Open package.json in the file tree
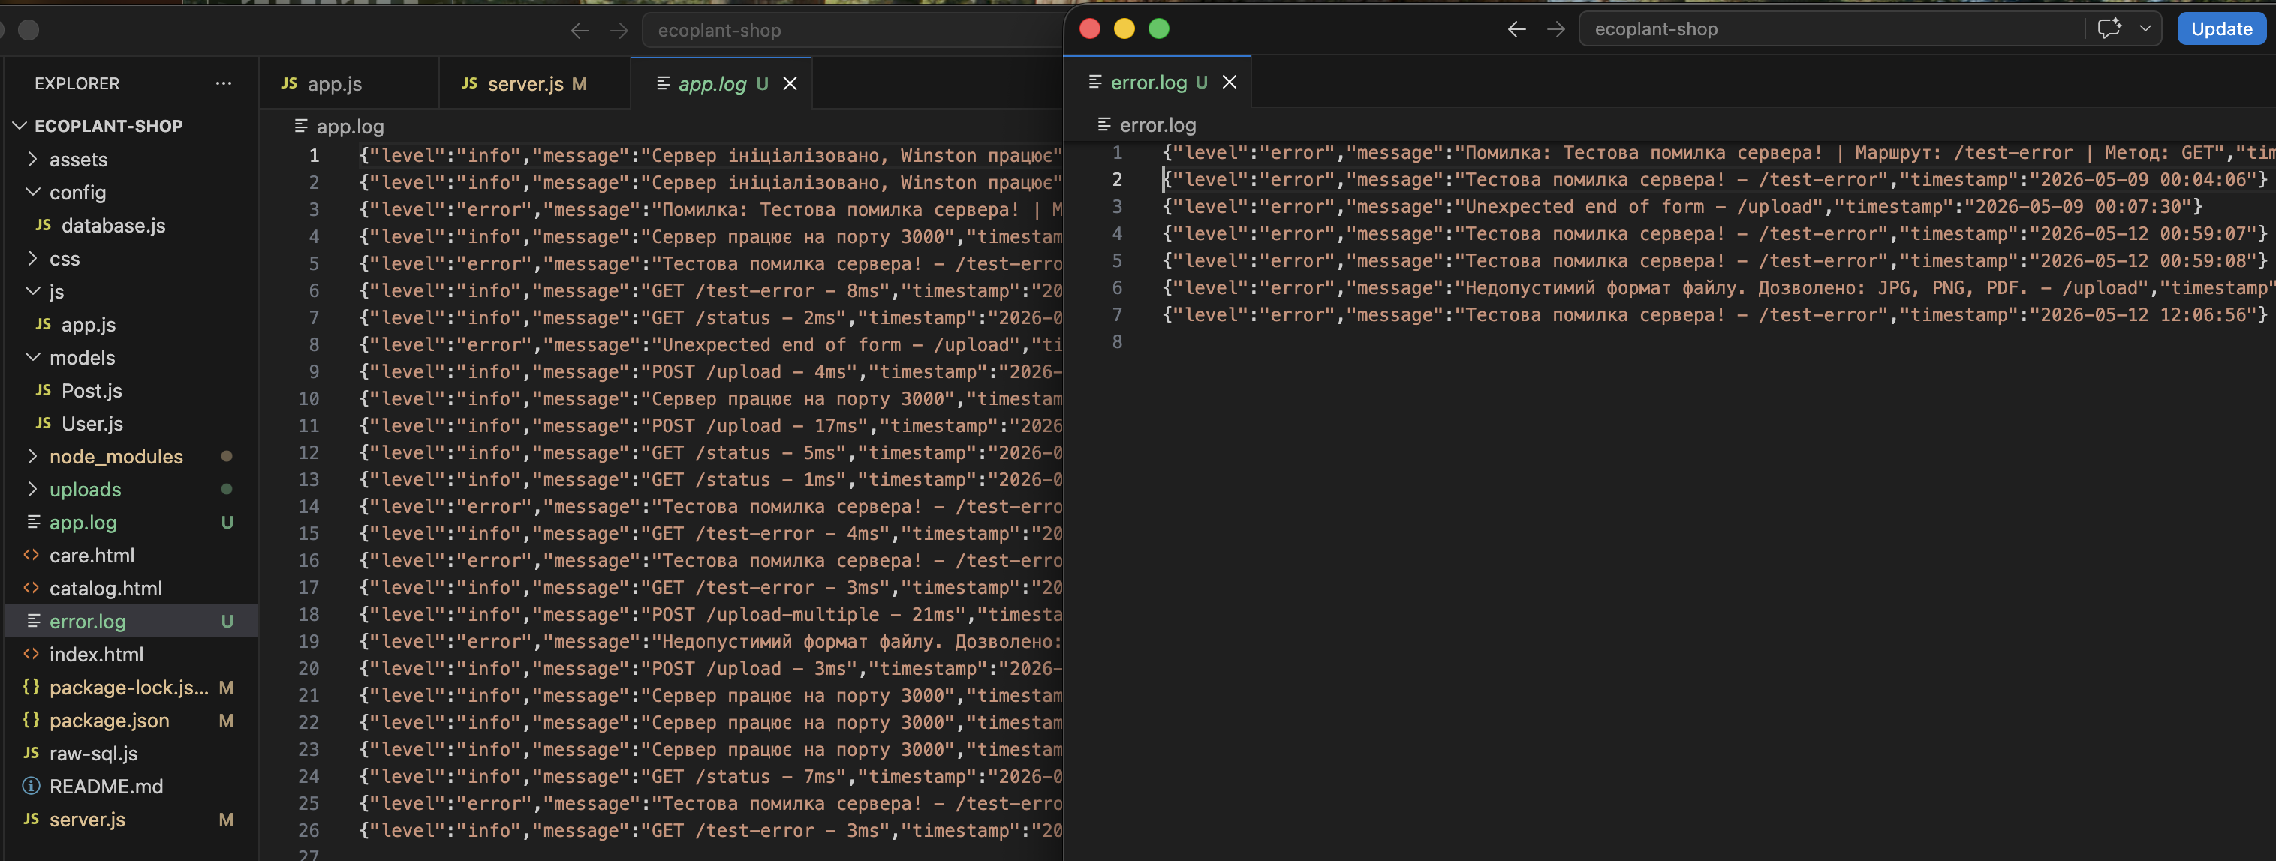 tap(109, 720)
